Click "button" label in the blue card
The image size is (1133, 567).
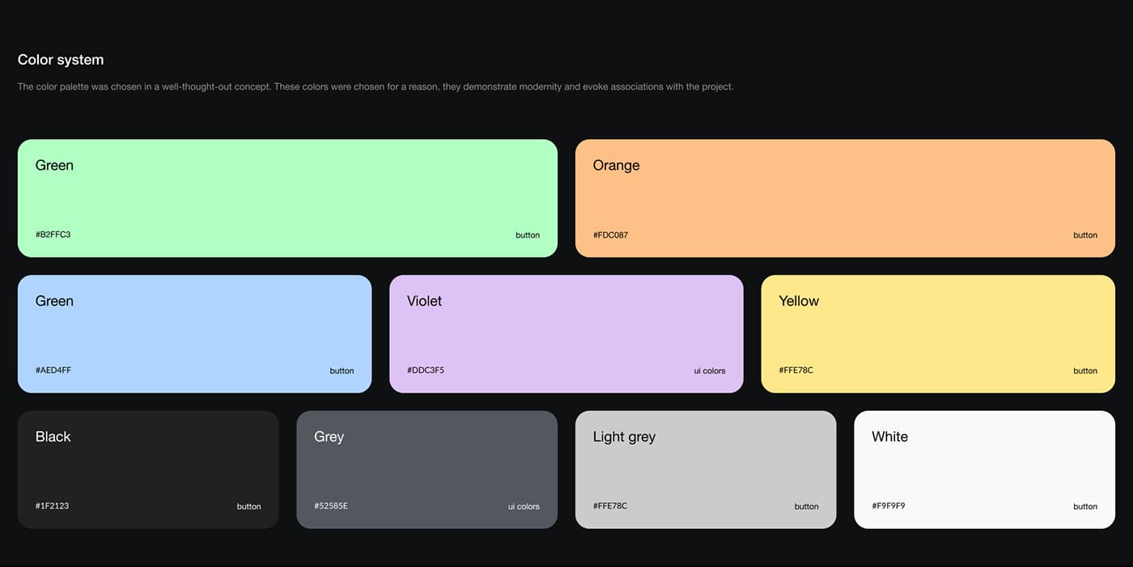click(342, 371)
